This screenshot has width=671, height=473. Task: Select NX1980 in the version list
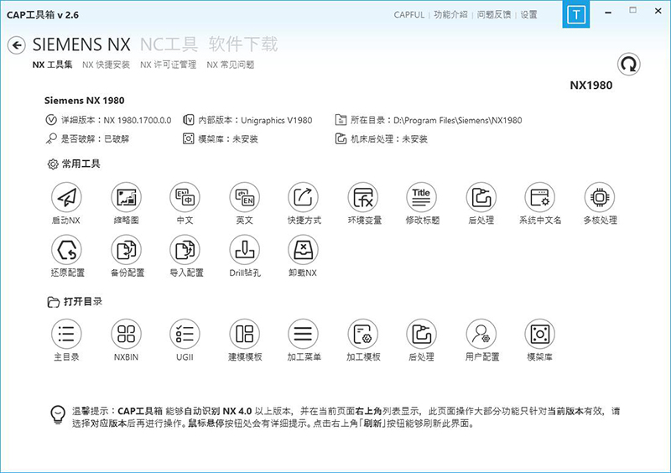click(x=591, y=86)
